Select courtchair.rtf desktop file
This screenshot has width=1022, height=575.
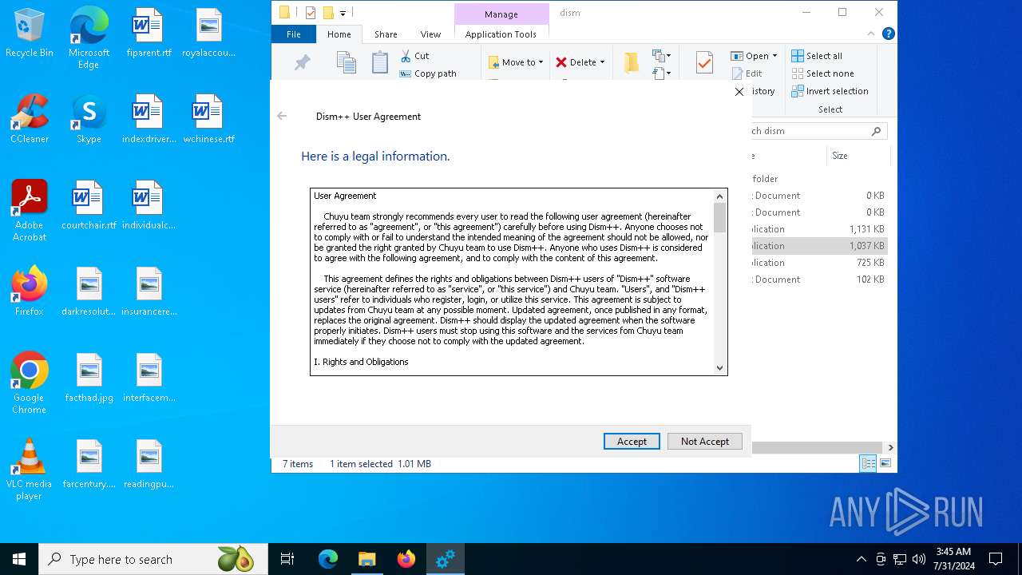(89, 205)
